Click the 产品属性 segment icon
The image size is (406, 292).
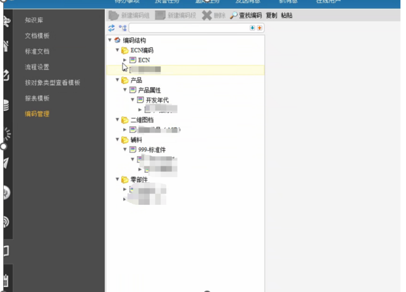pyautogui.click(x=133, y=90)
